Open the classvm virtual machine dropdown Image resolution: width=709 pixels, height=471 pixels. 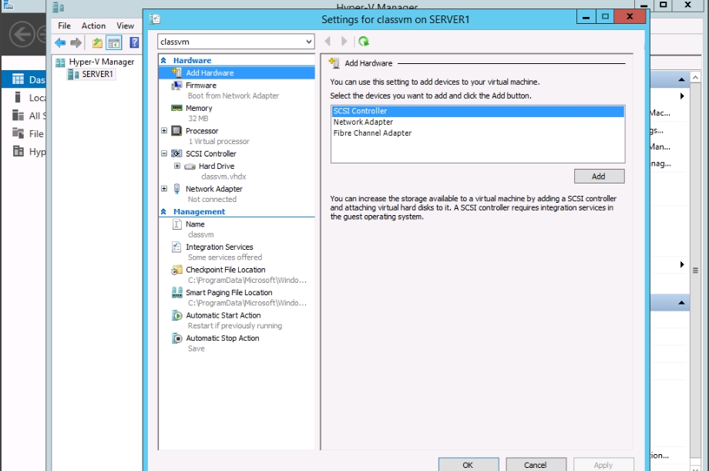point(308,42)
